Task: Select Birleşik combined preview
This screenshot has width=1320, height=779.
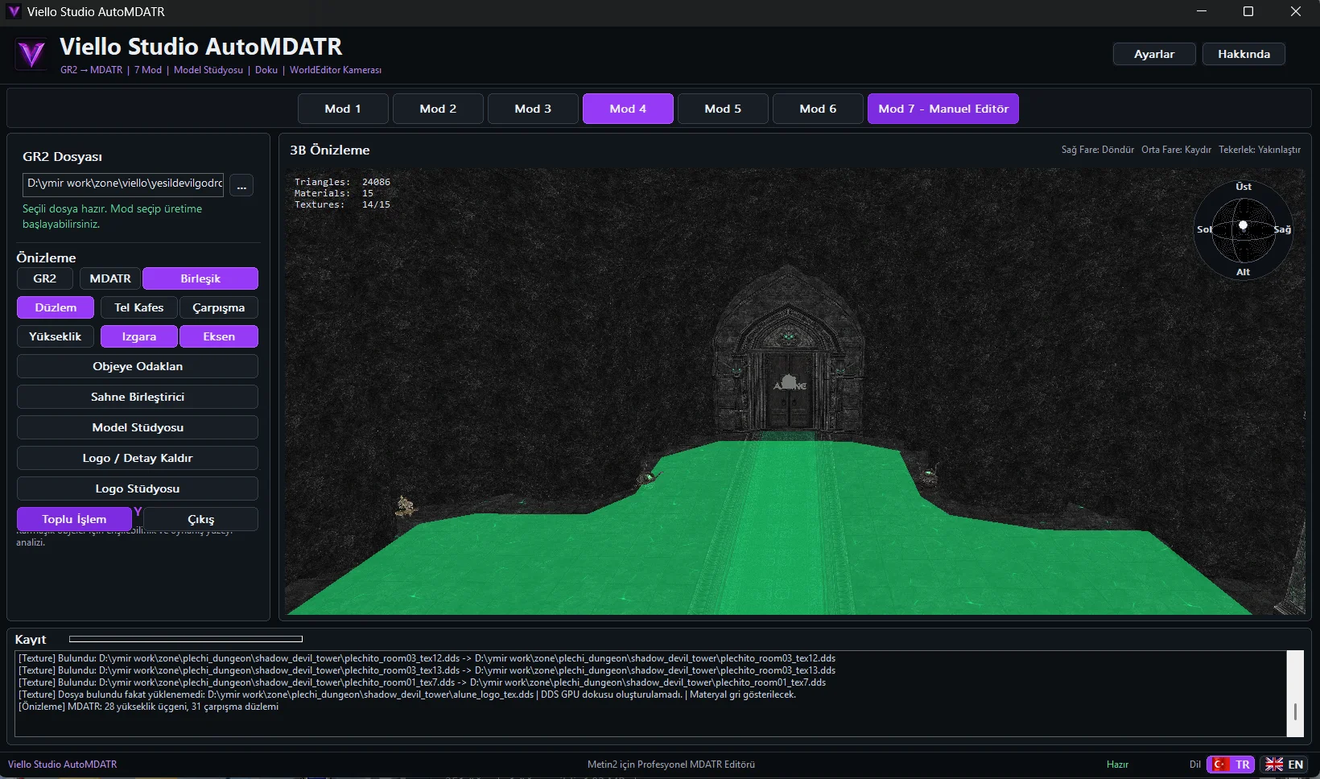Action: coord(200,278)
